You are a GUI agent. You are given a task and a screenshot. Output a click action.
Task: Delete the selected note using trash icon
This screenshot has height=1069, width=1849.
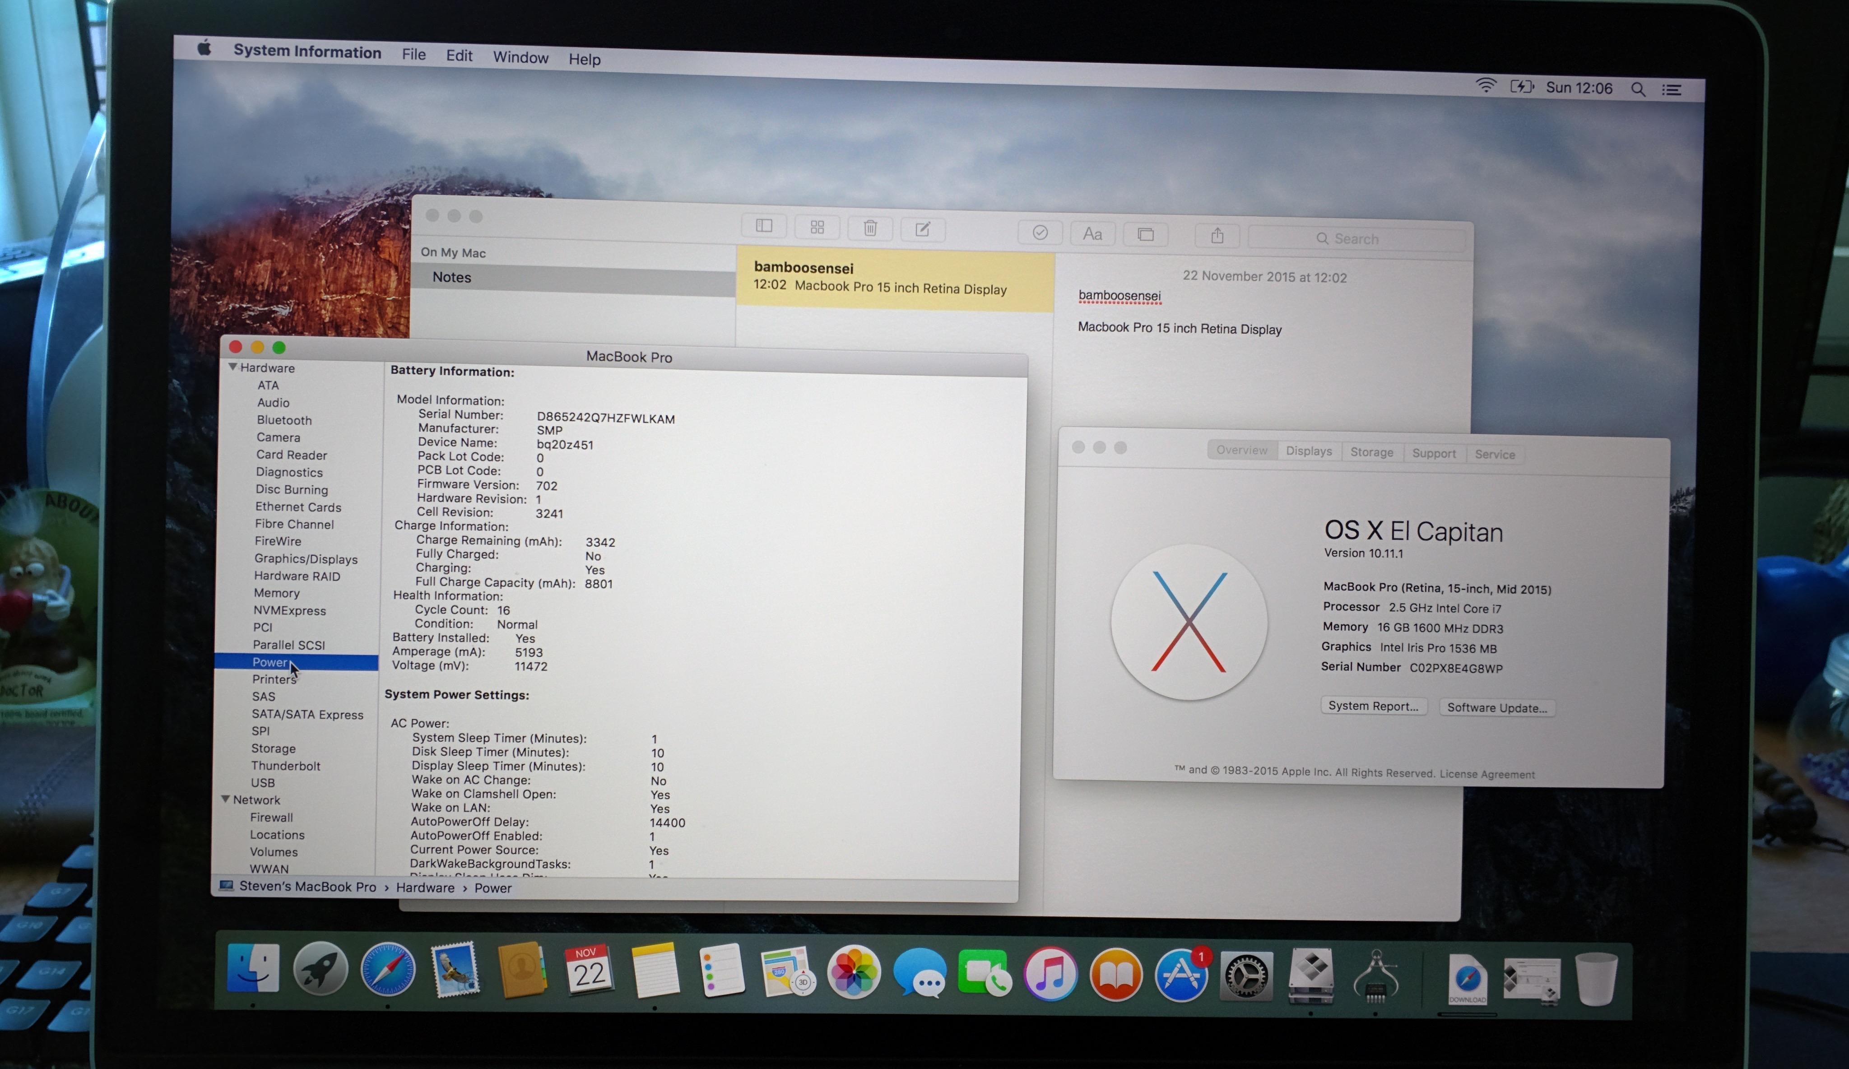(x=869, y=228)
